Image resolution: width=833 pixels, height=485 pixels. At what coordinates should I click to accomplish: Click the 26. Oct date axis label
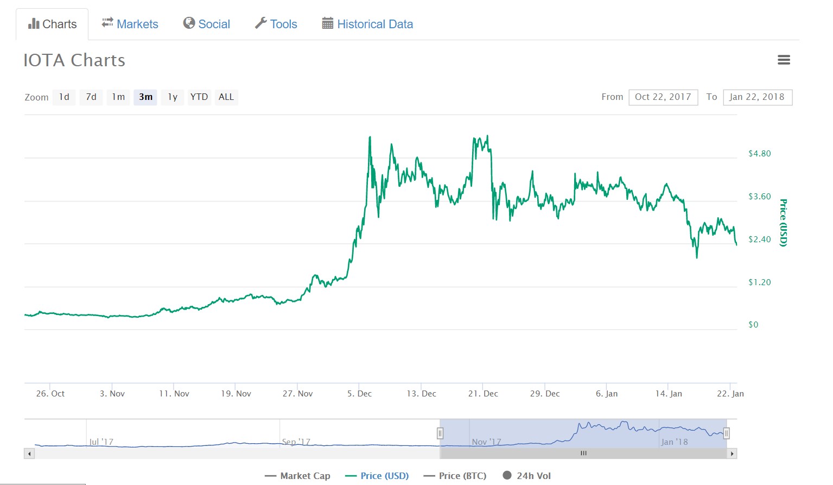(50, 394)
